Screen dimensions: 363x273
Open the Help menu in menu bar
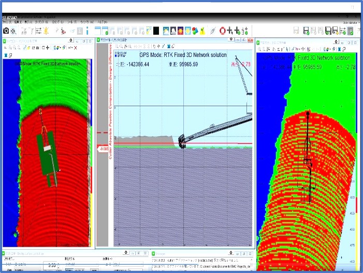pyautogui.click(x=103, y=22)
